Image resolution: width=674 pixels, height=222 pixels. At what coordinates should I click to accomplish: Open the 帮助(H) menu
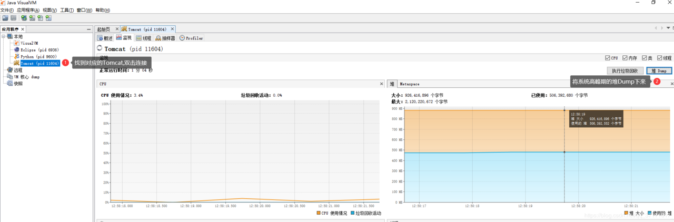(103, 10)
